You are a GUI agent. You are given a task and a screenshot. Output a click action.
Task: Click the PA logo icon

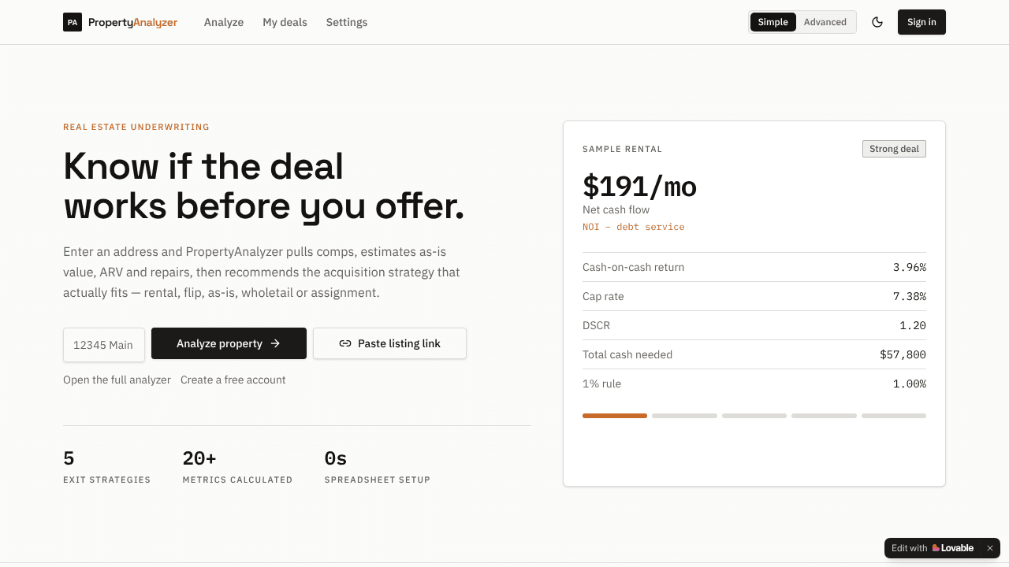(73, 22)
